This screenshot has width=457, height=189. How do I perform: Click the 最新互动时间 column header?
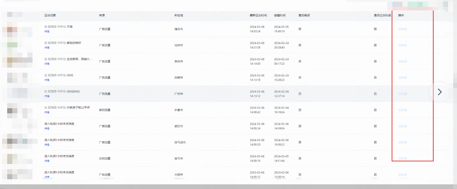pyautogui.click(x=258, y=15)
